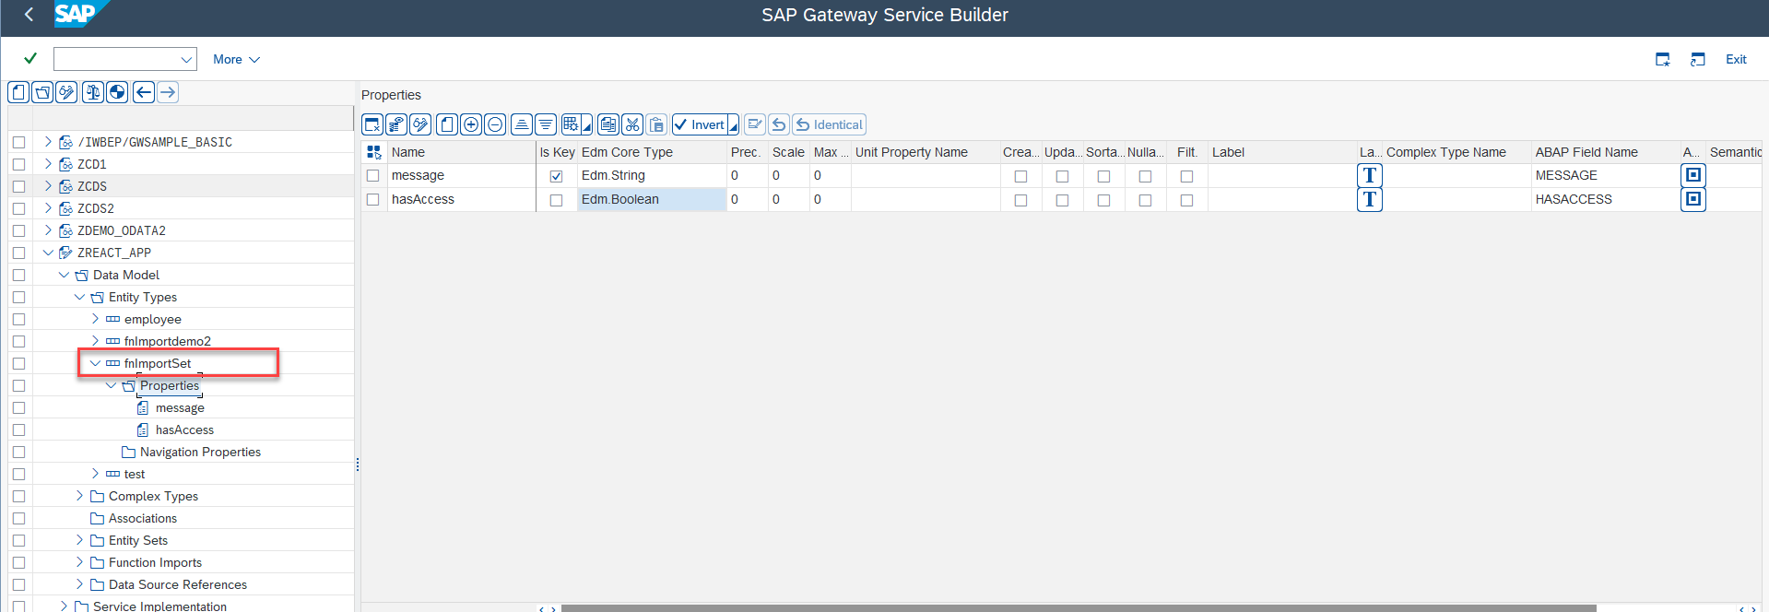The width and height of the screenshot is (1769, 612).
Task: Expand the Entity Sets folder
Action: click(x=79, y=540)
